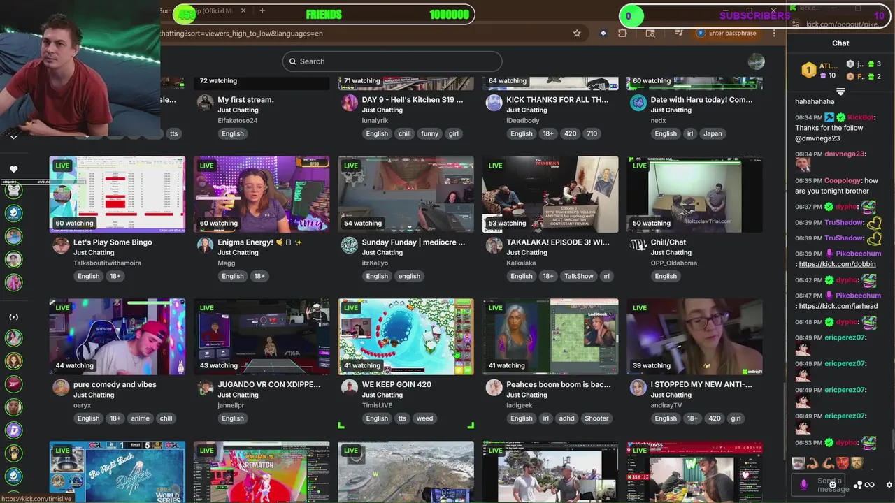Click the Search field on Kick

(392, 61)
